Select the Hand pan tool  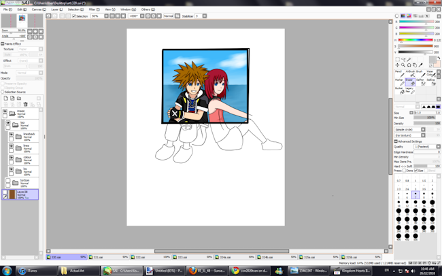(x=415, y=65)
